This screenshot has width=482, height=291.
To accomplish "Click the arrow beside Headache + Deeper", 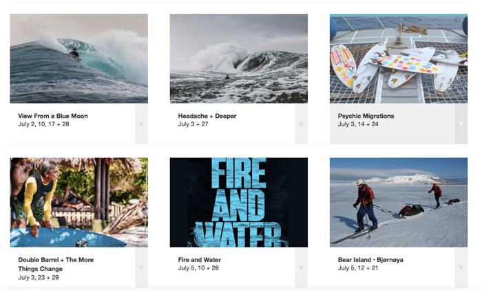I will [302, 123].
